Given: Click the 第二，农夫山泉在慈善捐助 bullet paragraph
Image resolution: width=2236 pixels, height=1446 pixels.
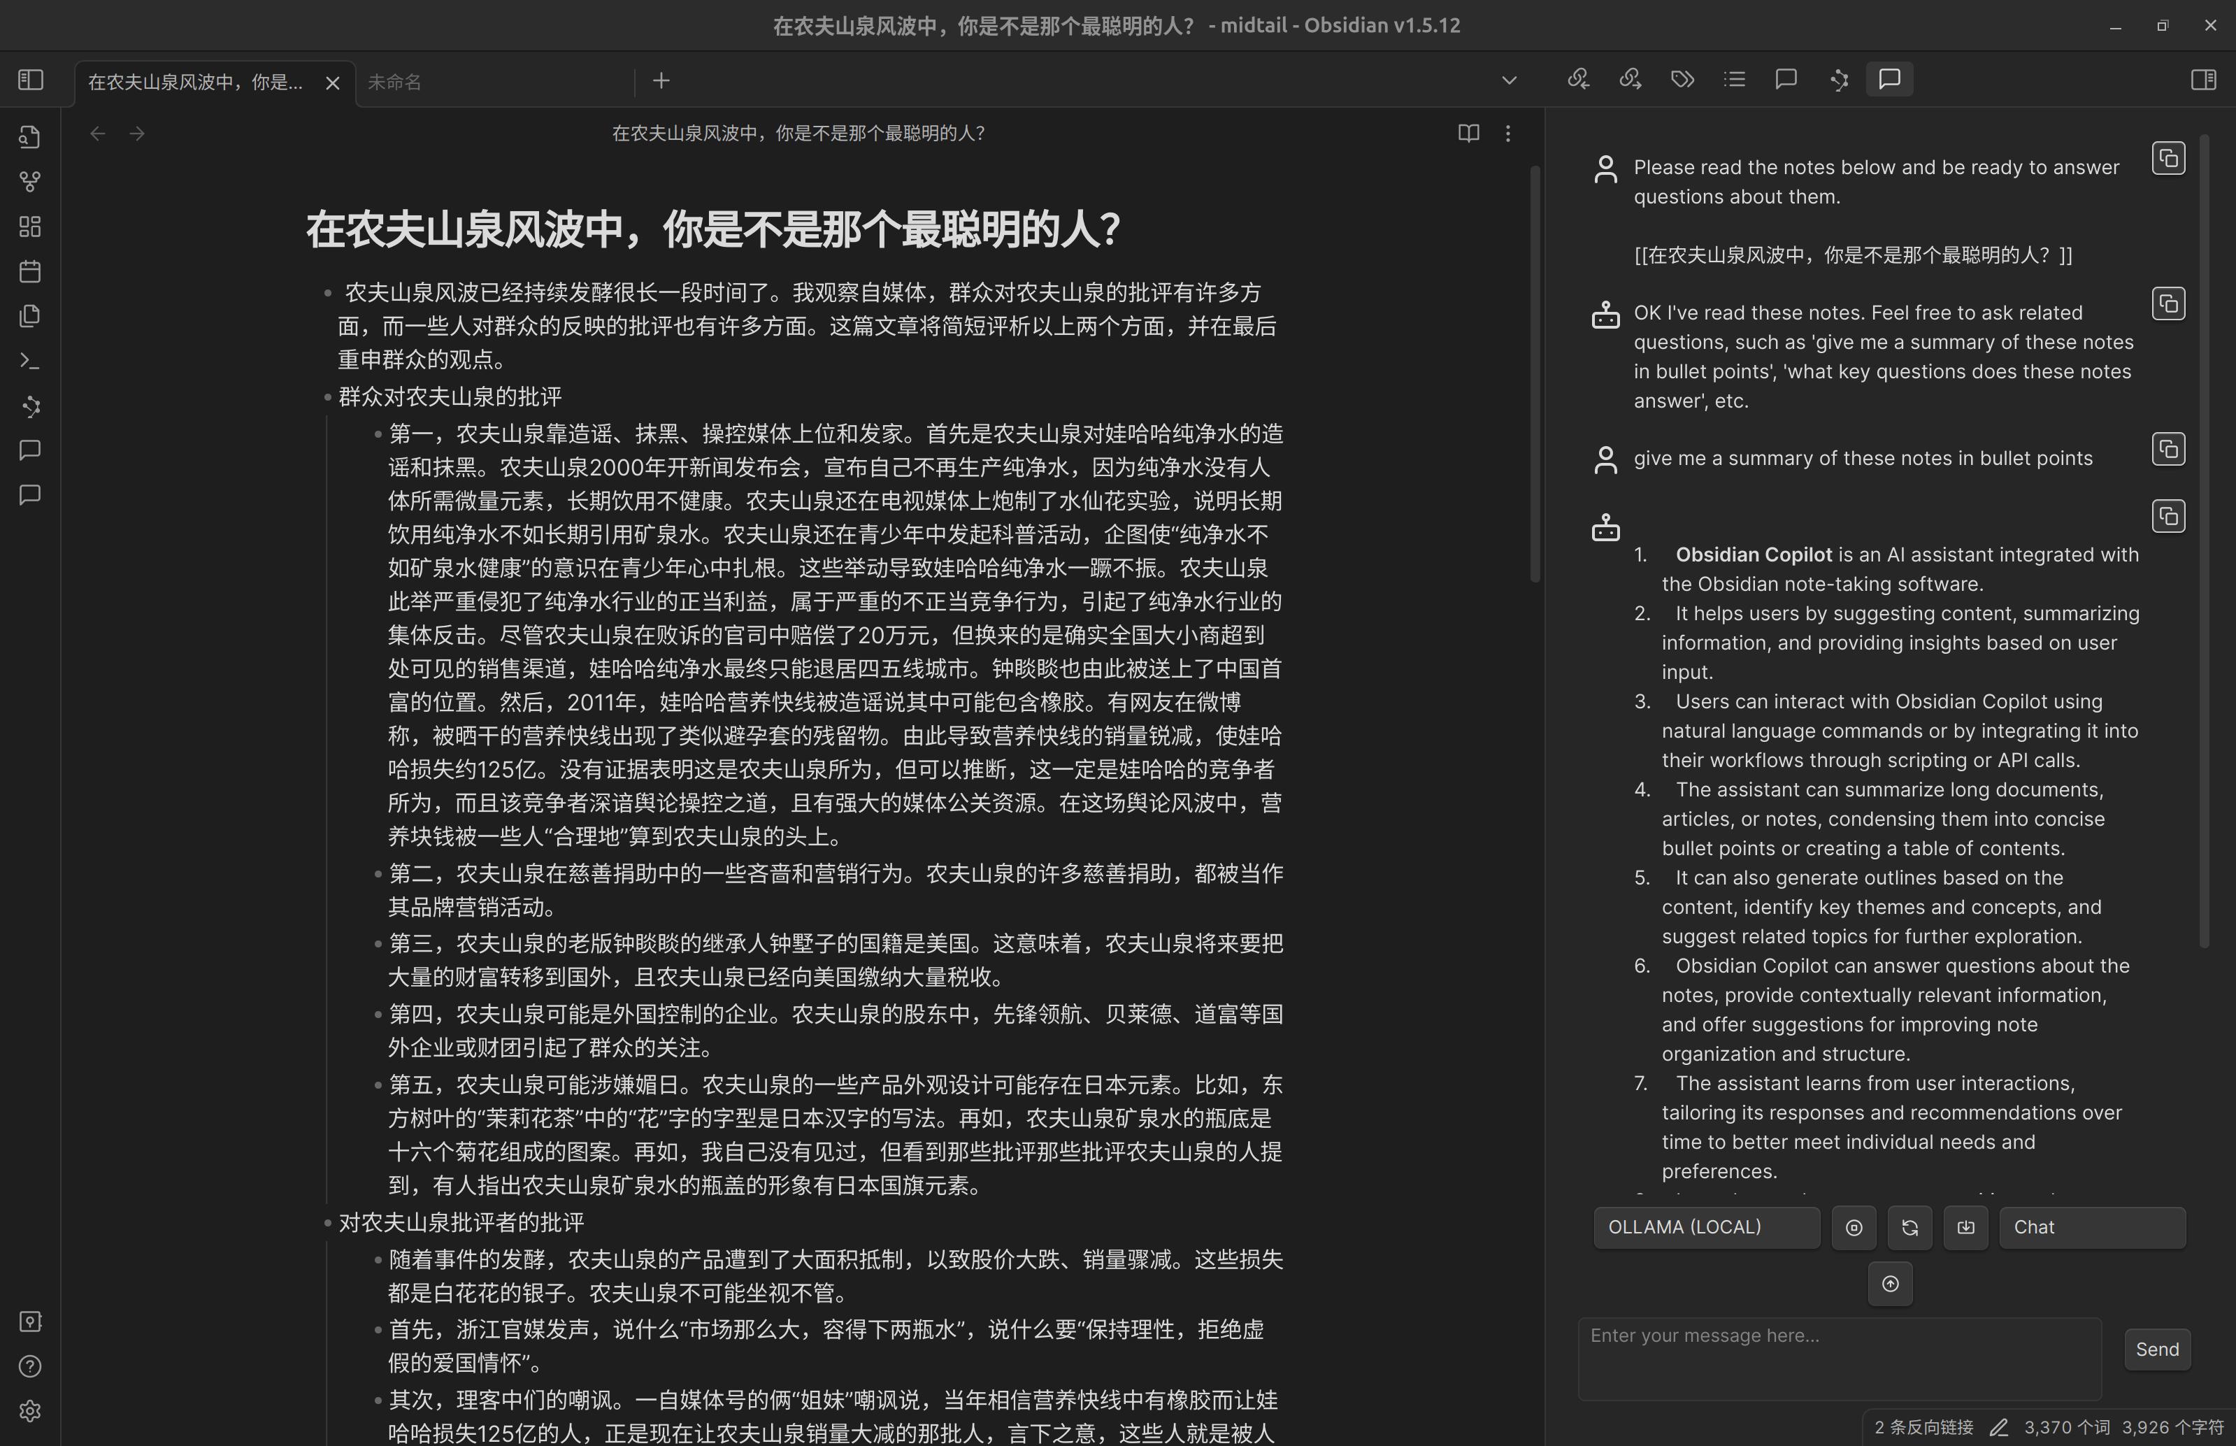Looking at the screenshot, I should pos(836,890).
